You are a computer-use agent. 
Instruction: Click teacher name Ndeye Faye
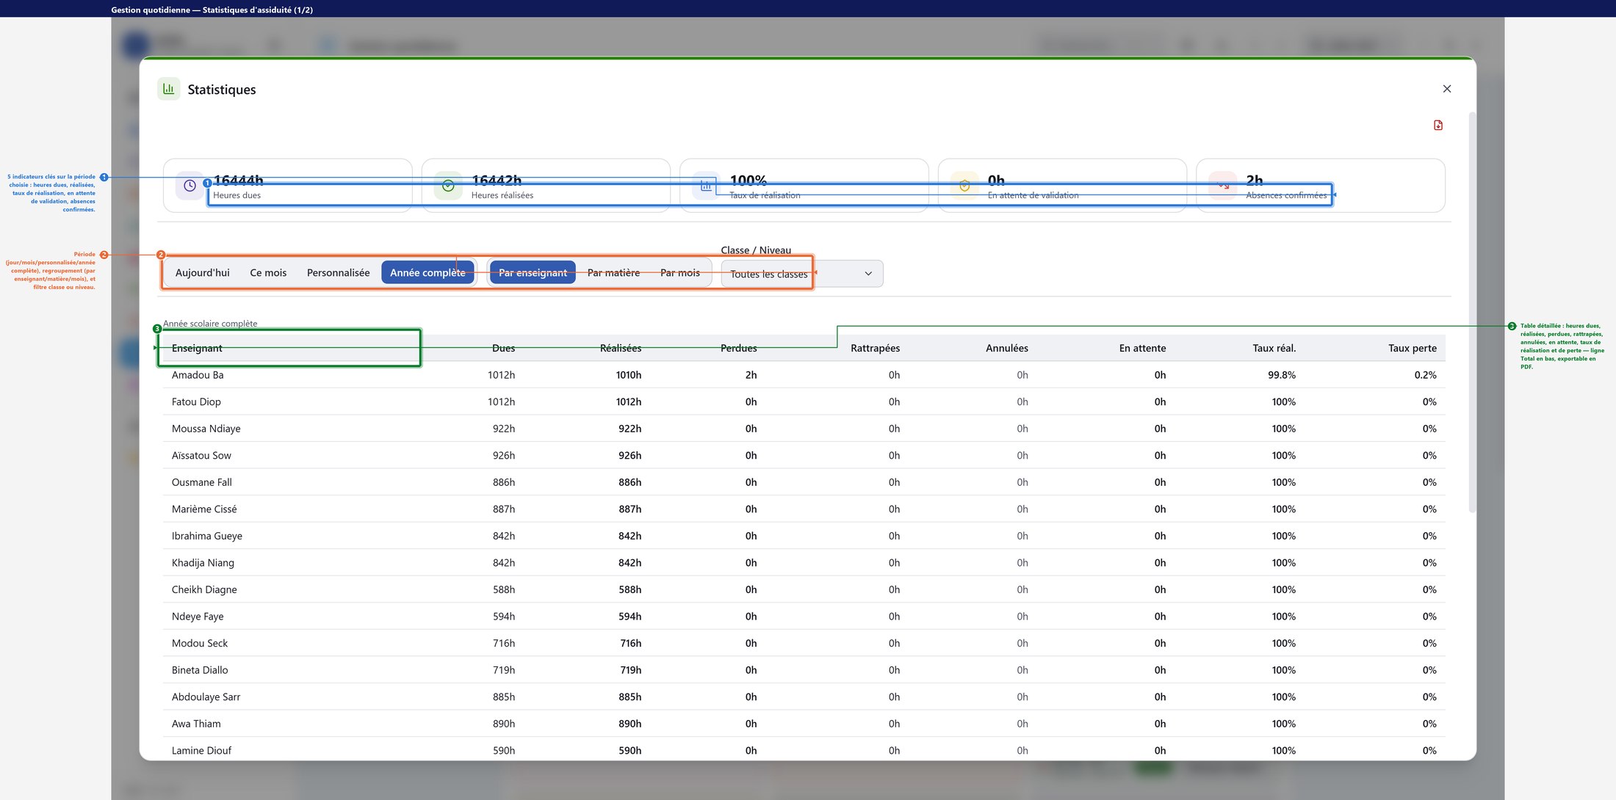(x=198, y=617)
